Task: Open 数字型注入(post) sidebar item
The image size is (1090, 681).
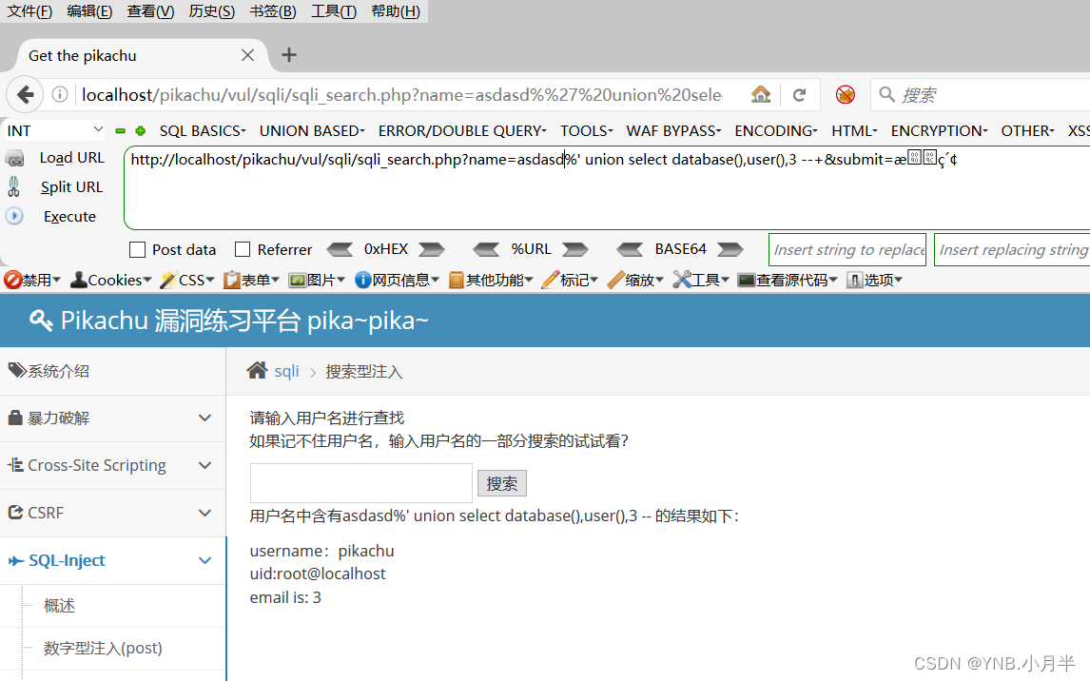Action: (103, 648)
